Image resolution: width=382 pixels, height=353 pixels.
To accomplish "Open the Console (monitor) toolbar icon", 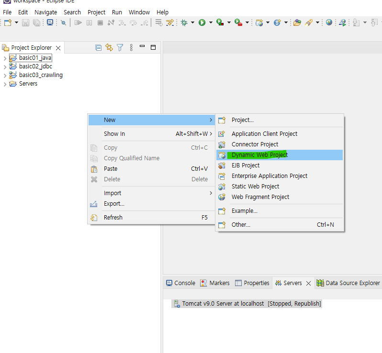I will pyautogui.click(x=50, y=22).
